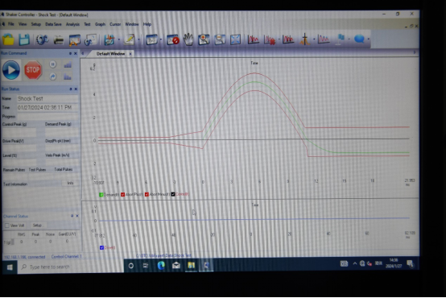Enable the View Volt checkbox
Screen dimensions: 446x298
click(7, 226)
